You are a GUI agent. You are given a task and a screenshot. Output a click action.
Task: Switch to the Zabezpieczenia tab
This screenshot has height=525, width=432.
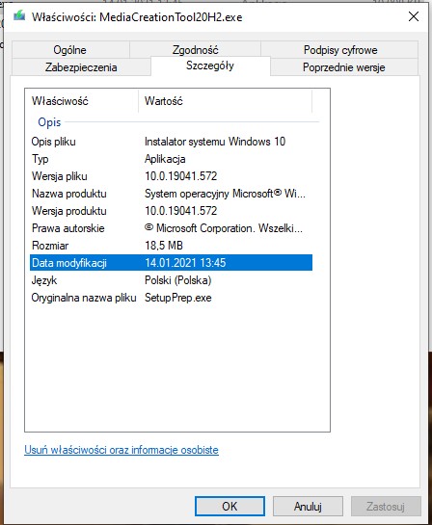(x=81, y=67)
